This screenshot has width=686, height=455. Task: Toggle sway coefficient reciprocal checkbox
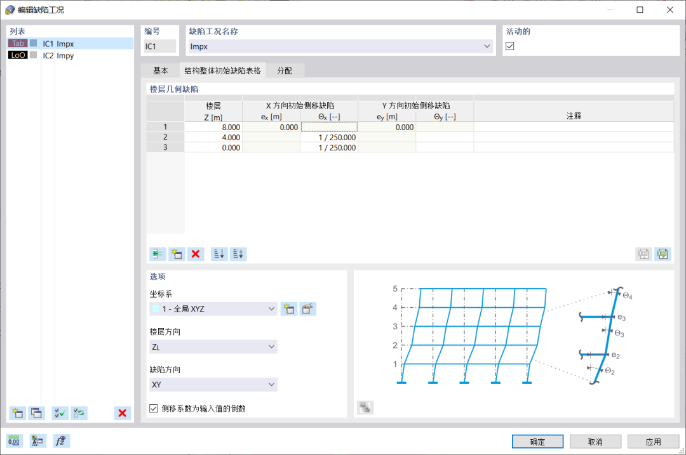[x=153, y=408]
